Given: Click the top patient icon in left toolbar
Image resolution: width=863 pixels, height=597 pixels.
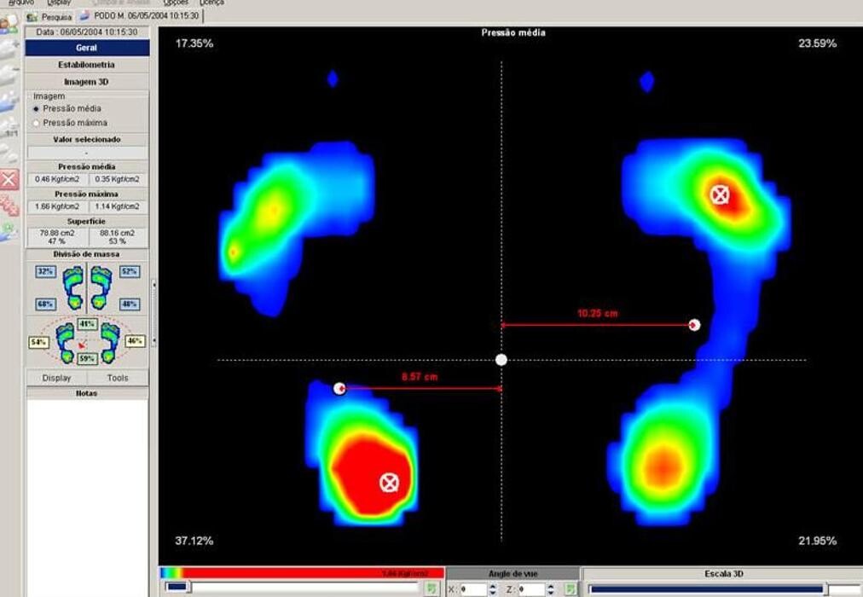Looking at the screenshot, I should tap(9, 23).
